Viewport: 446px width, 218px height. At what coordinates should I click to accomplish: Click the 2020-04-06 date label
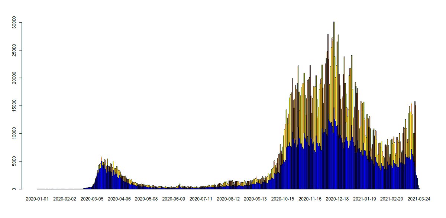tap(119, 199)
